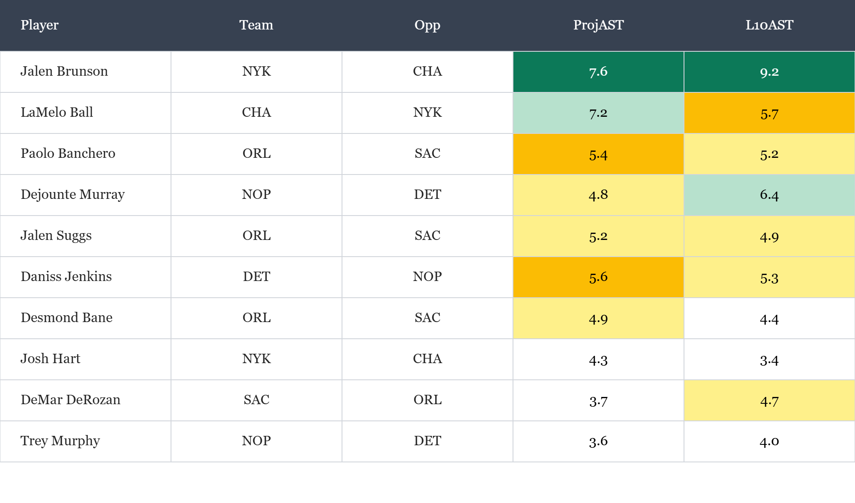Click Dejounte Murray's light green 6.4 cell
This screenshot has width=855, height=503.
pyautogui.click(x=769, y=195)
